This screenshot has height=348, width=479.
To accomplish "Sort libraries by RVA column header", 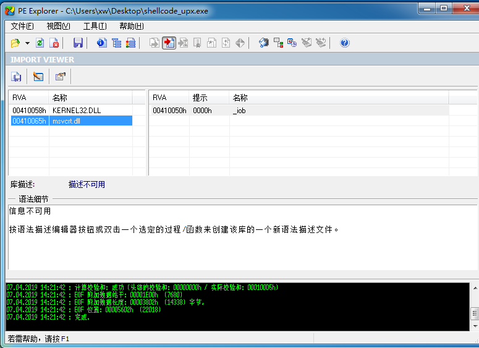I will point(28,98).
